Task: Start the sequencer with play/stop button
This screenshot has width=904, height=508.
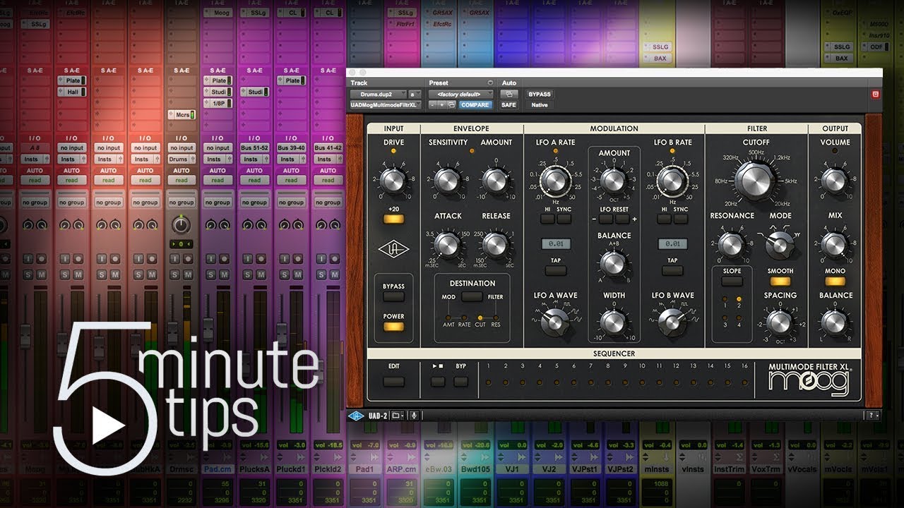Action: pyautogui.click(x=438, y=382)
